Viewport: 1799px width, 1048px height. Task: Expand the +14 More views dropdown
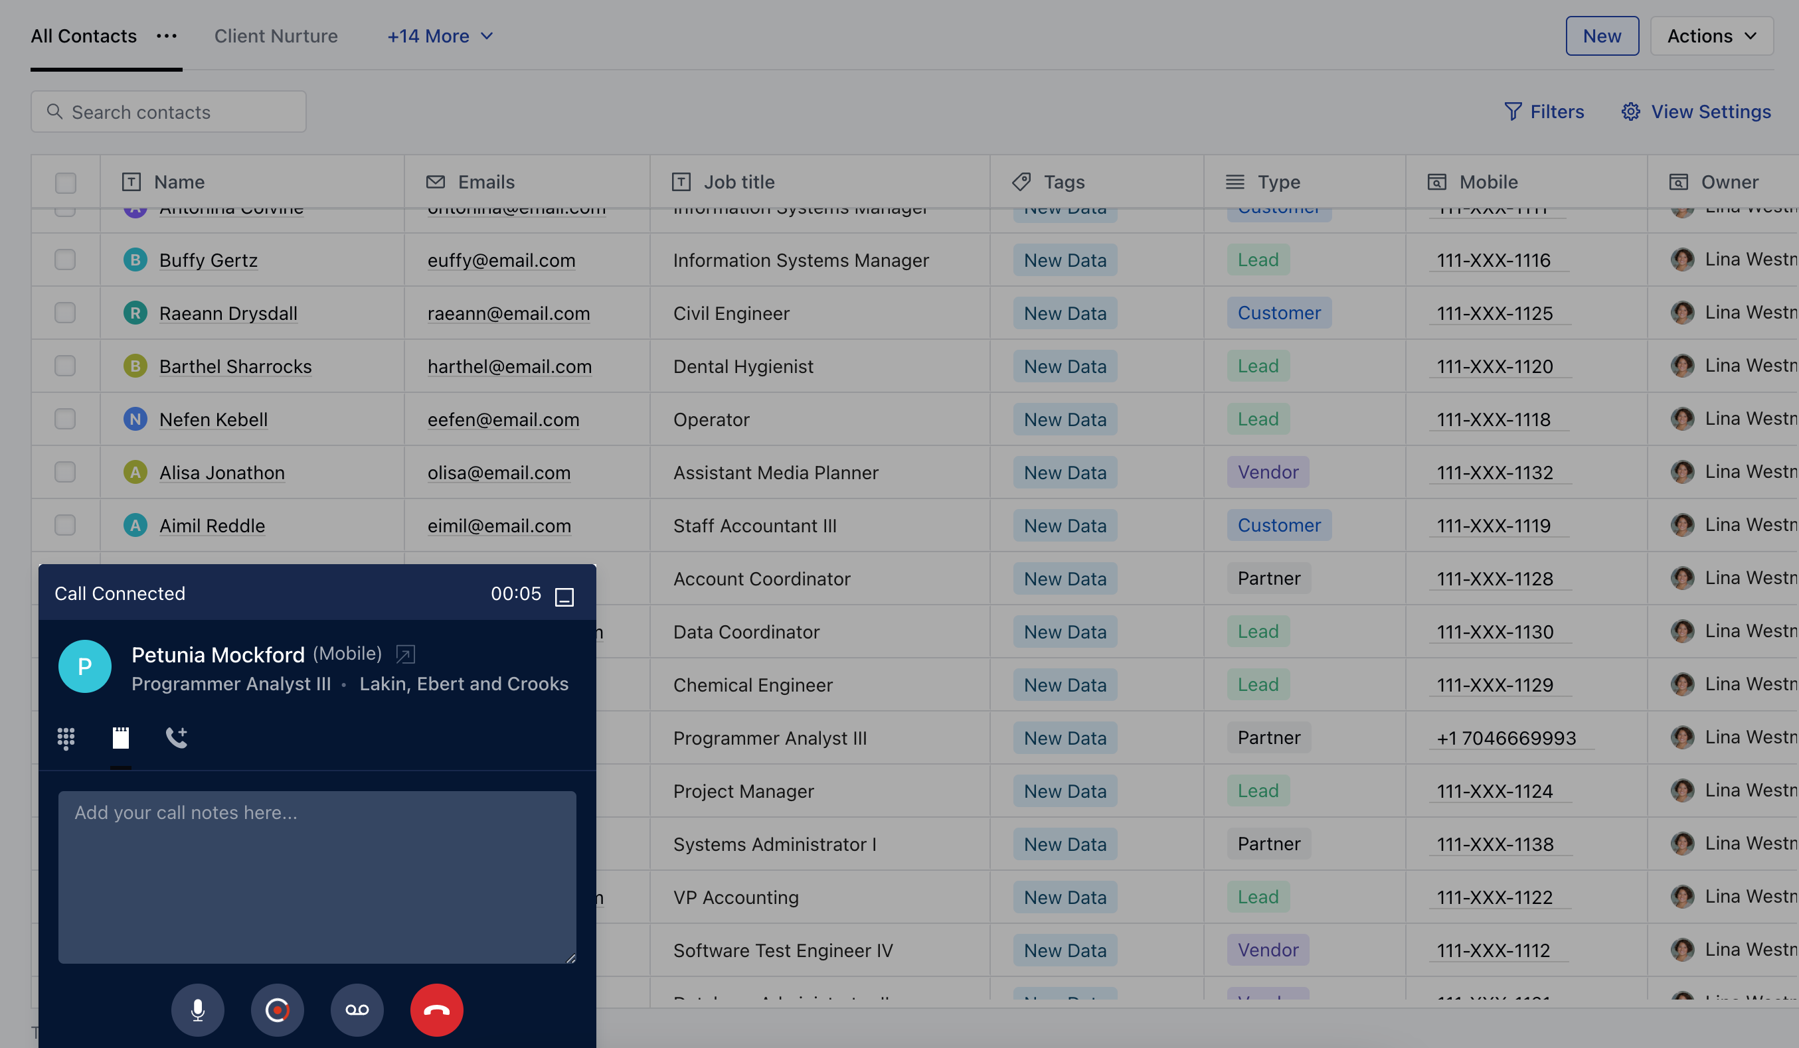click(x=440, y=36)
